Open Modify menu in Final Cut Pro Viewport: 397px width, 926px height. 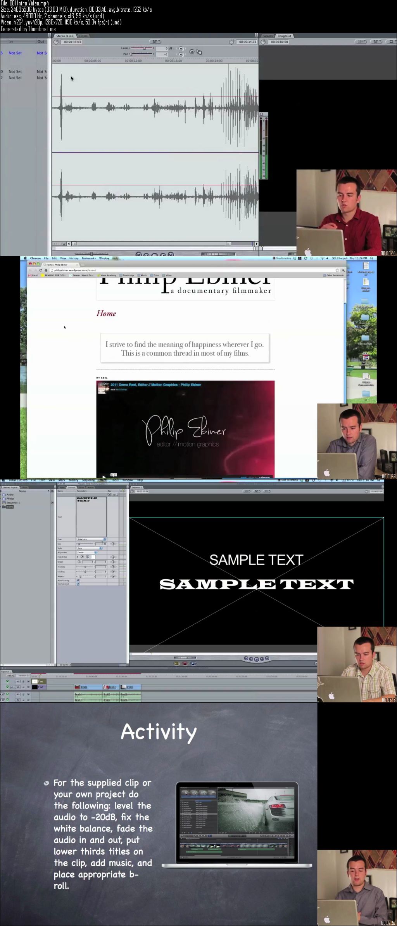[x=73, y=480]
